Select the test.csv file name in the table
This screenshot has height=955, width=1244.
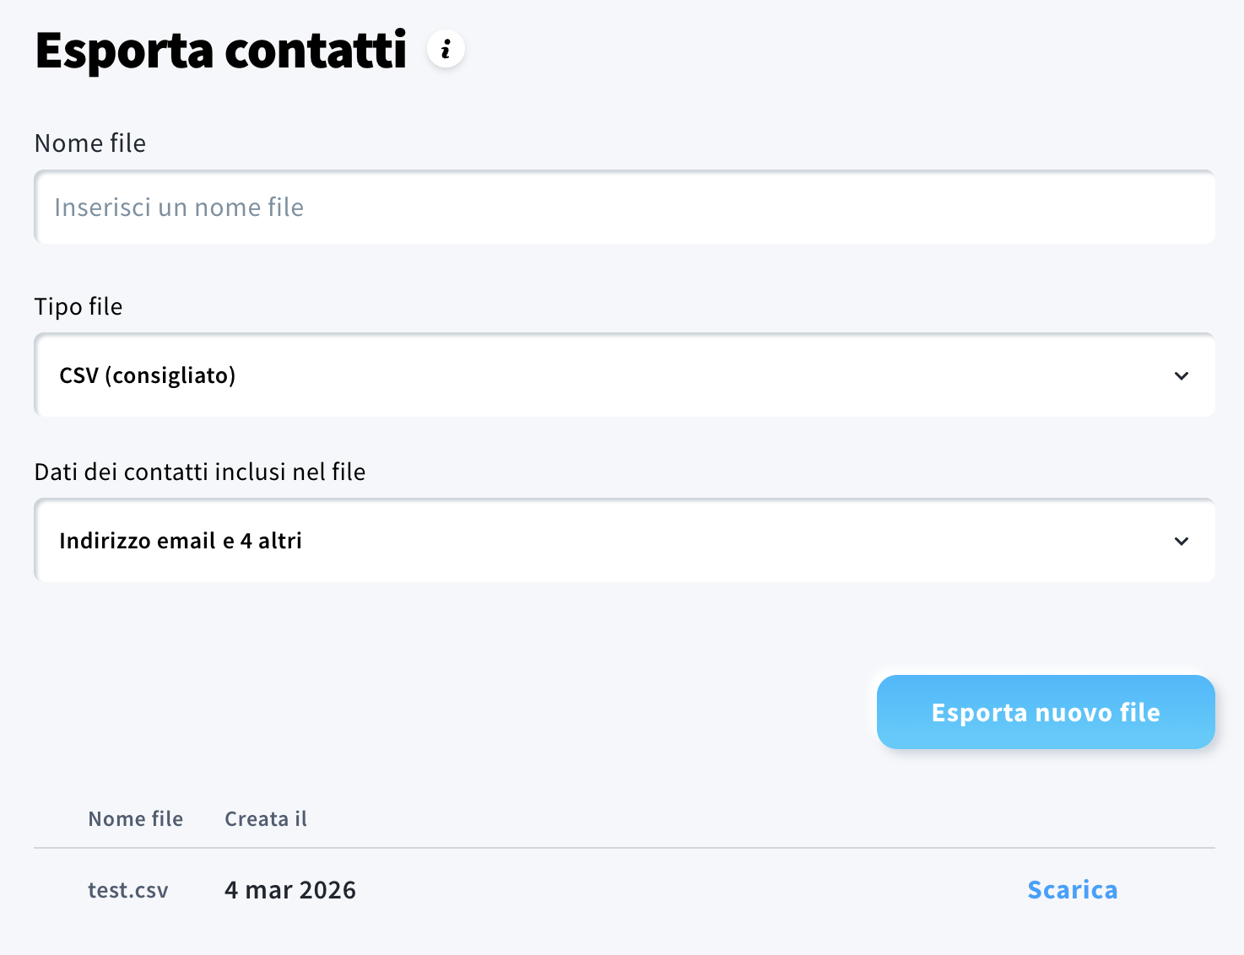pos(128,890)
